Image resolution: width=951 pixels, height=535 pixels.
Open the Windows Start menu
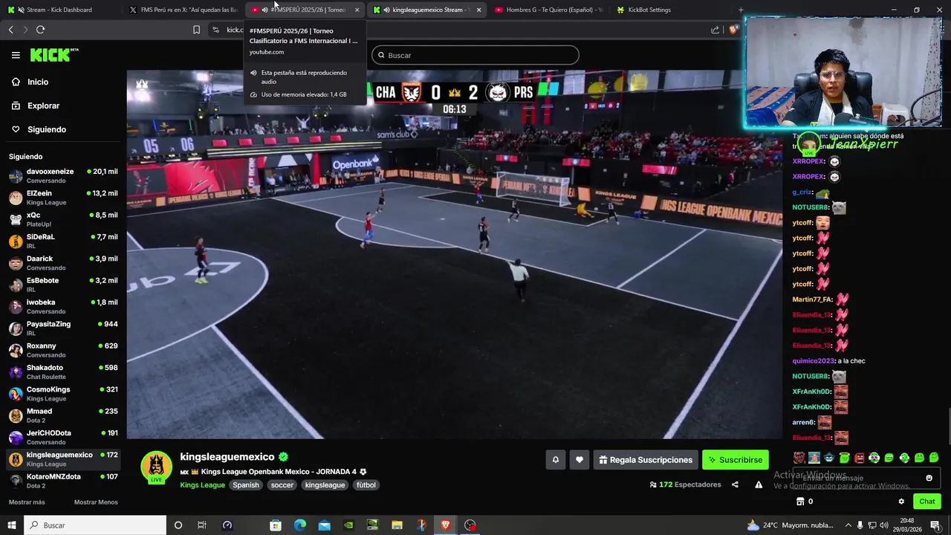tap(11, 525)
